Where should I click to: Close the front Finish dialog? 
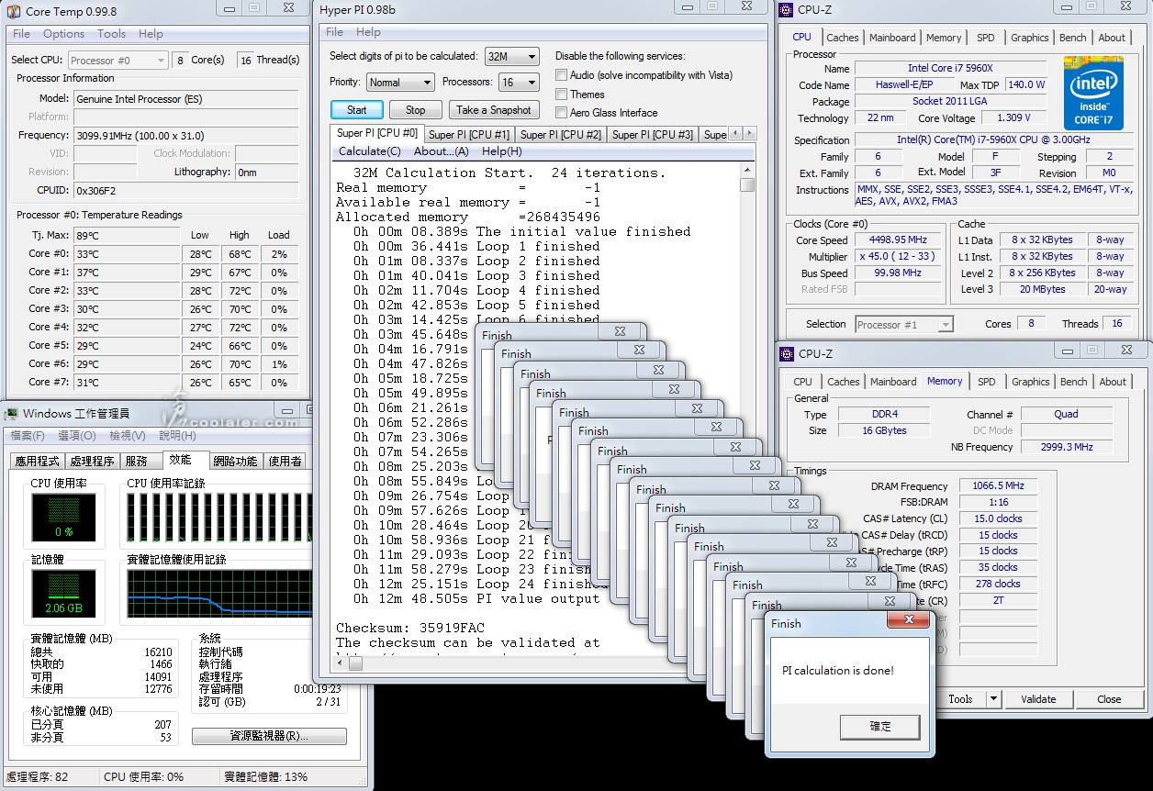pos(908,621)
